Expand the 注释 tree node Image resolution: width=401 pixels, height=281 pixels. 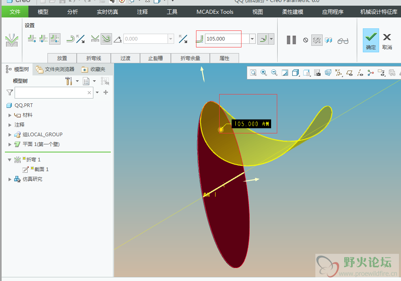(10, 125)
